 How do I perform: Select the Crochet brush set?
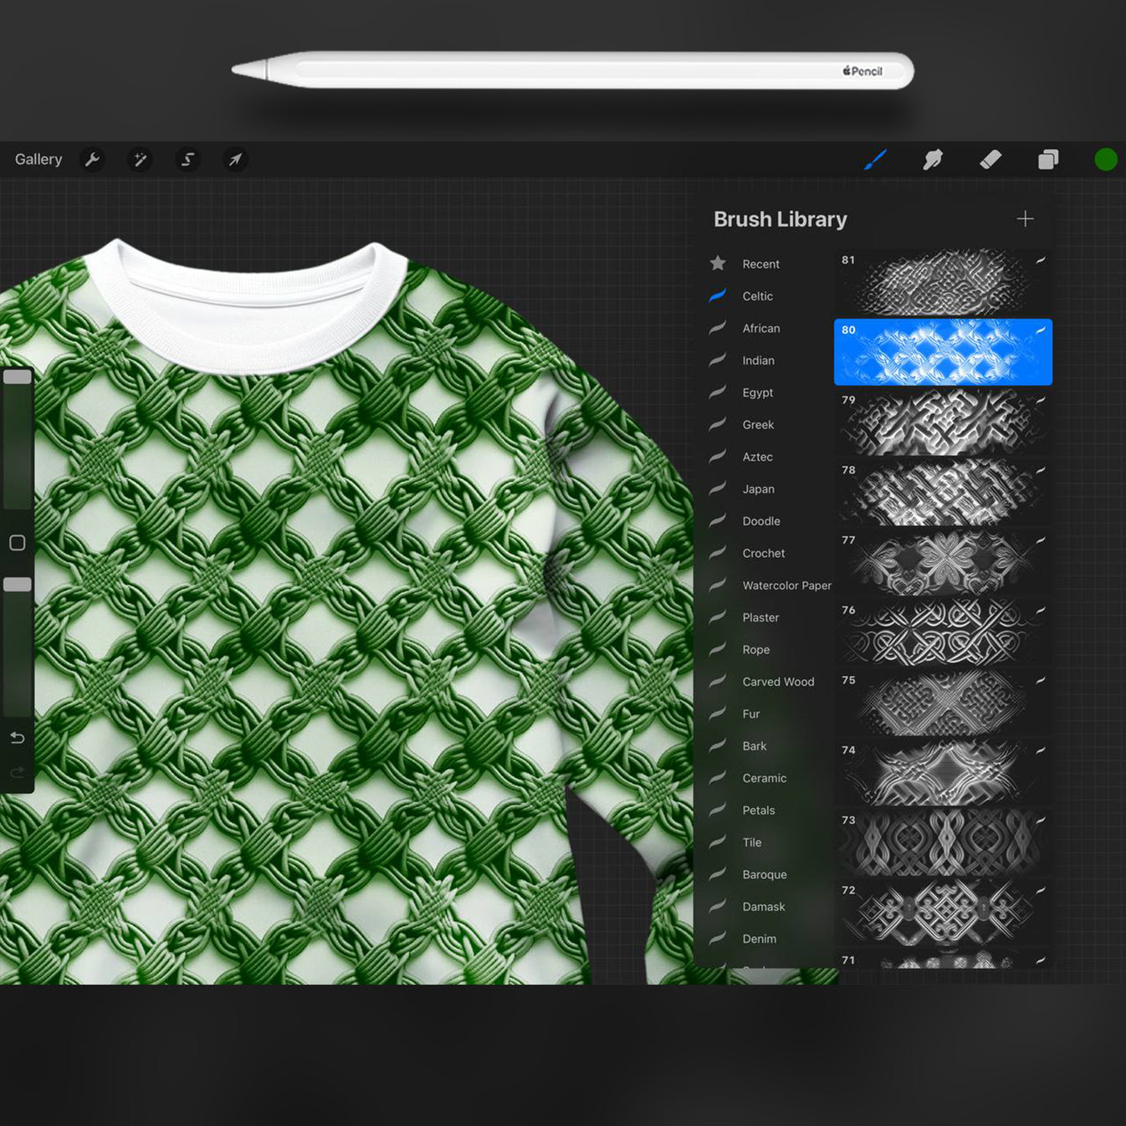point(763,554)
